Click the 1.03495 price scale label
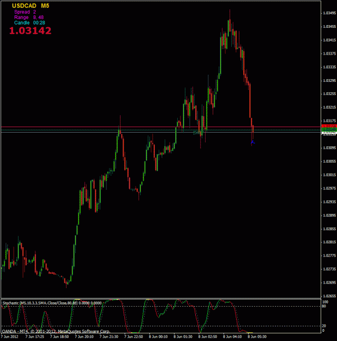This screenshot has width=337, height=341. pyautogui.click(x=329, y=13)
